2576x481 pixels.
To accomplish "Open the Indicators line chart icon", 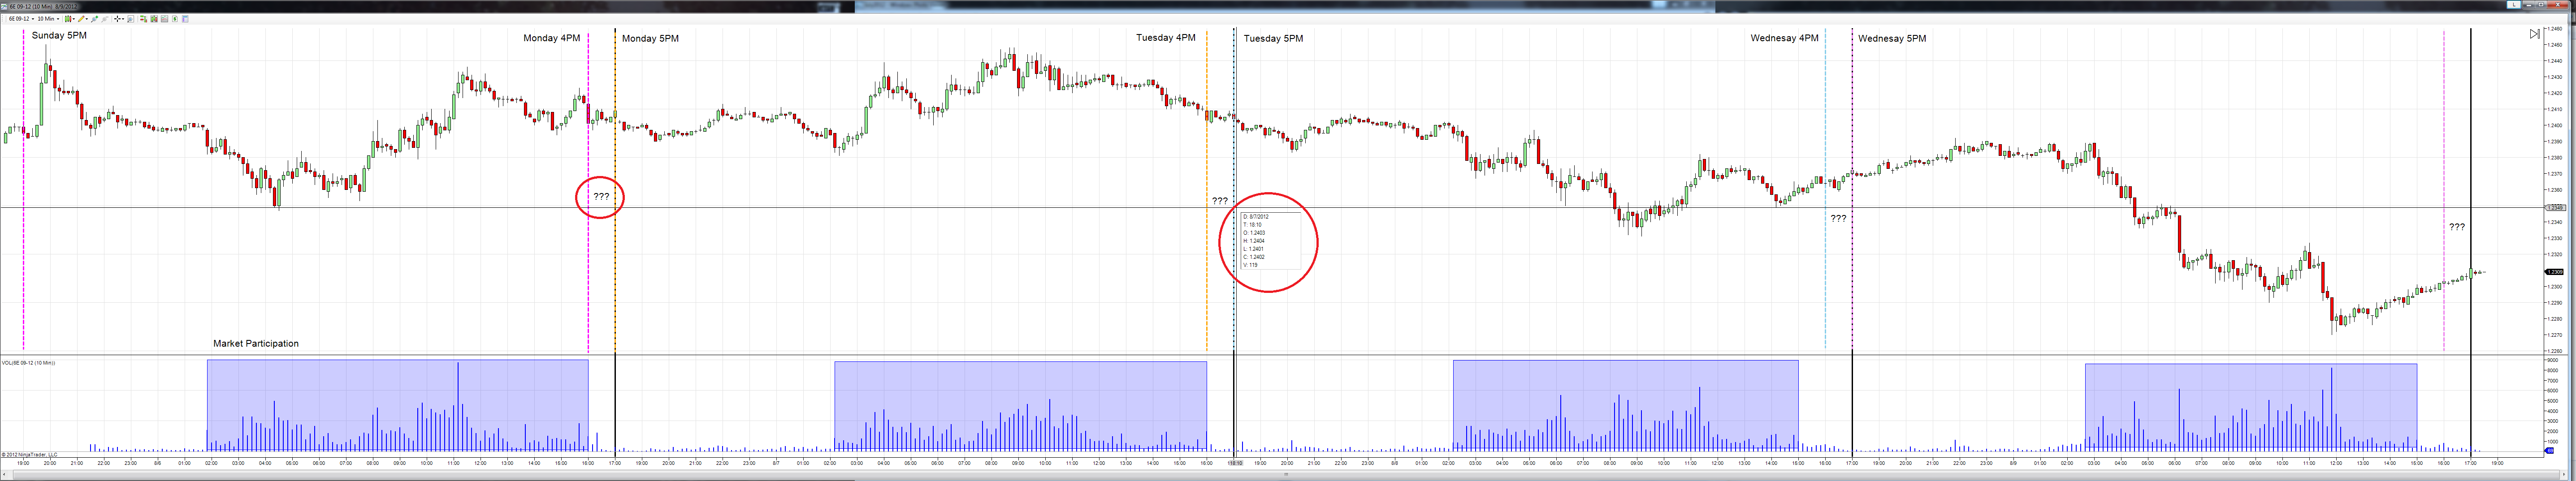I will 164,19.
